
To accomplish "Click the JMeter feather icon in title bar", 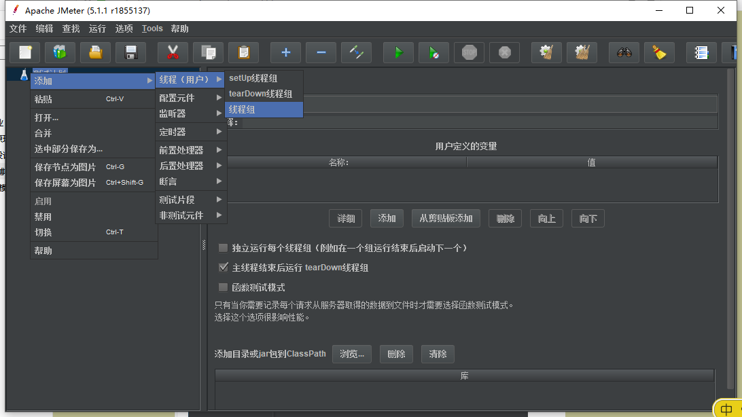I will pyautogui.click(x=16, y=10).
